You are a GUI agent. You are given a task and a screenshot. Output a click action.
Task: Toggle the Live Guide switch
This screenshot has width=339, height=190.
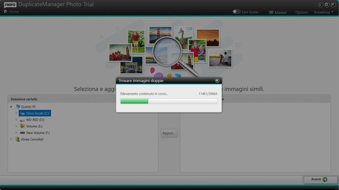tap(236, 12)
